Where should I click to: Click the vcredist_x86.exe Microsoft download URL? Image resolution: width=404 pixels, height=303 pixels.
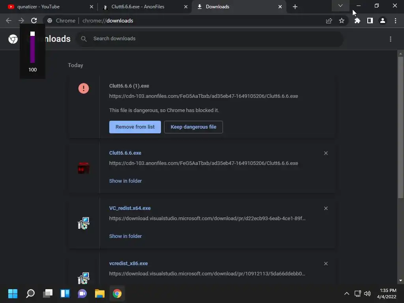(207, 274)
